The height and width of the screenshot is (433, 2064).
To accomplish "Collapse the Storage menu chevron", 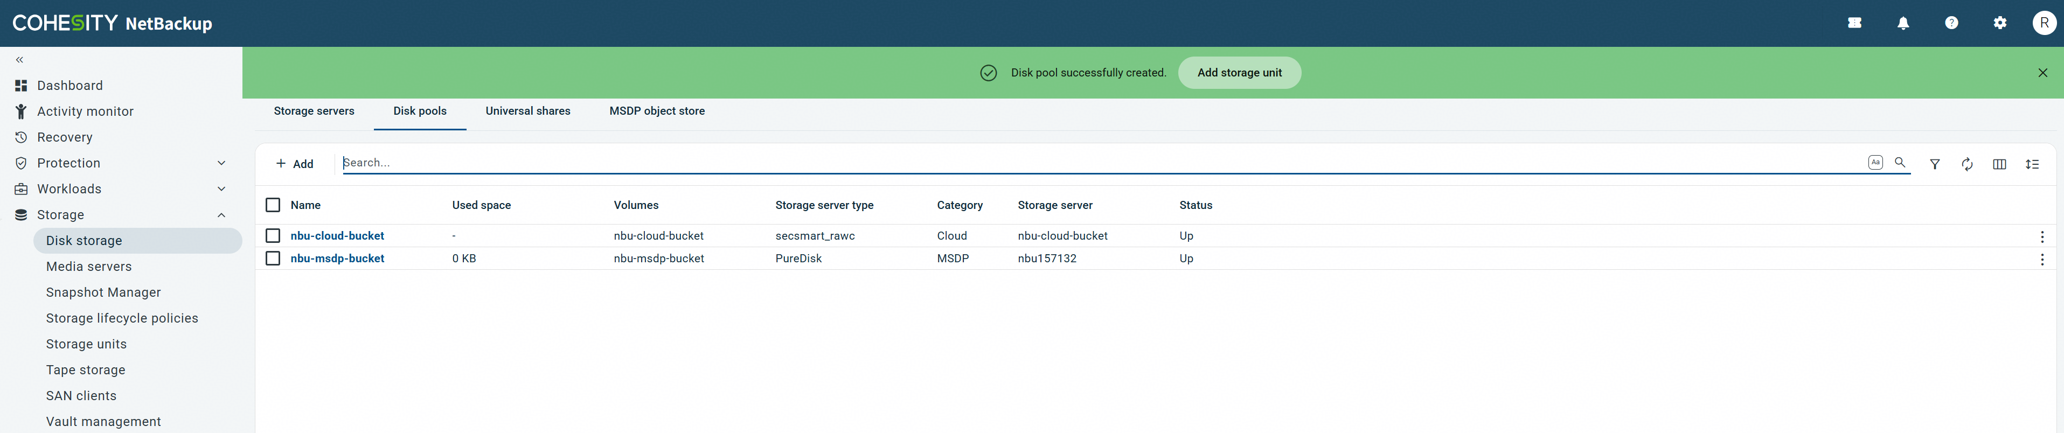I will coord(222,214).
